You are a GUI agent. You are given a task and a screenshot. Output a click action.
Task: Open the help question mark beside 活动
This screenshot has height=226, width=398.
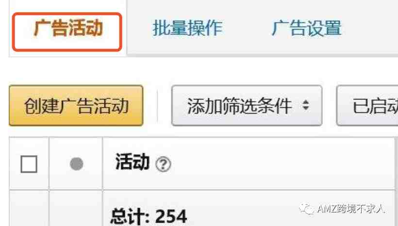[x=163, y=164]
